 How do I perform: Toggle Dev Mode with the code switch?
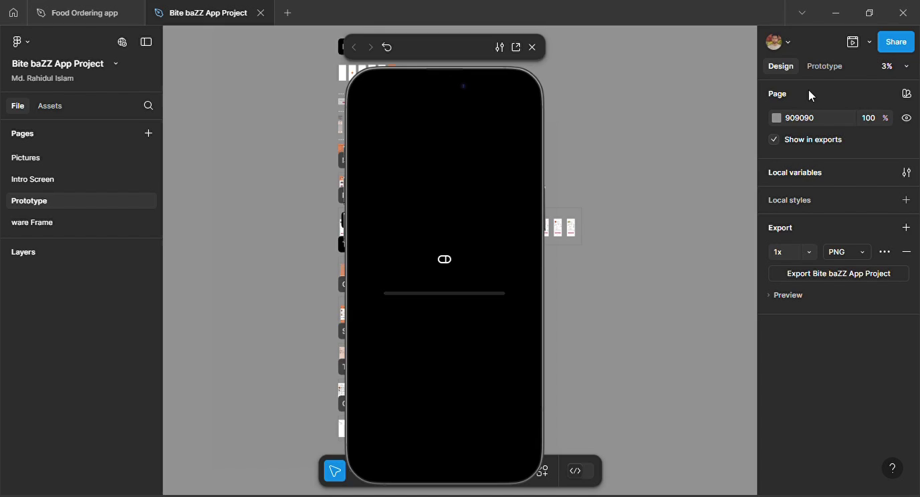click(x=576, y=470)
